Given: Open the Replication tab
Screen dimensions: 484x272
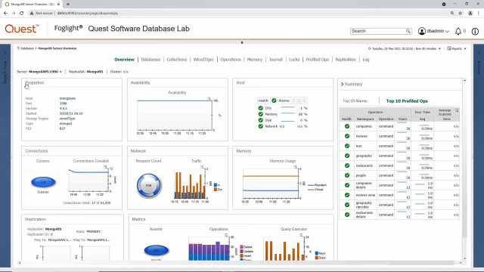Looking at the screenshot, I should [x=346, y=60].
